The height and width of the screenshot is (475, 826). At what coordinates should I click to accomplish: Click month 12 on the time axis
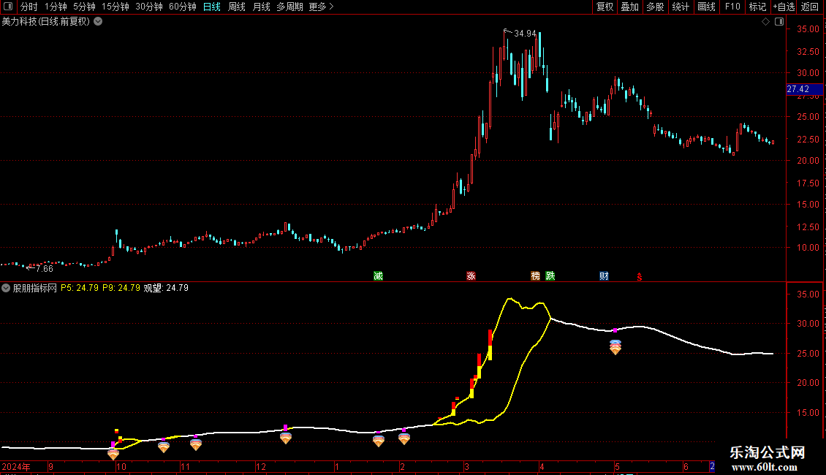(261, 466)
